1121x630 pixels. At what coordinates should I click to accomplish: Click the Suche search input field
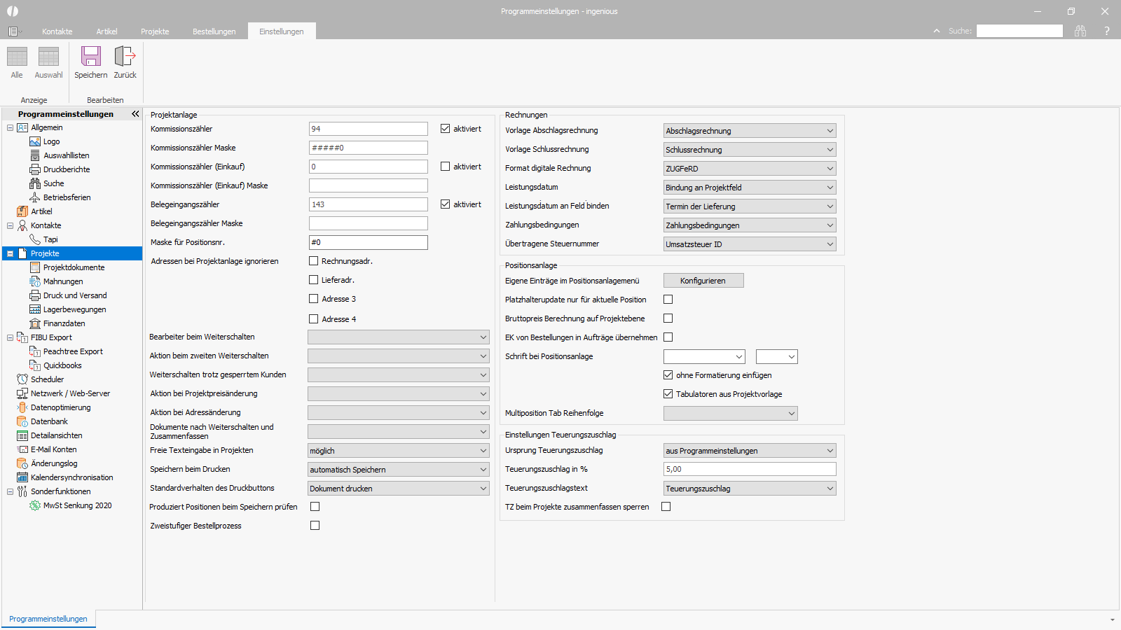[x=1019, y=31]
